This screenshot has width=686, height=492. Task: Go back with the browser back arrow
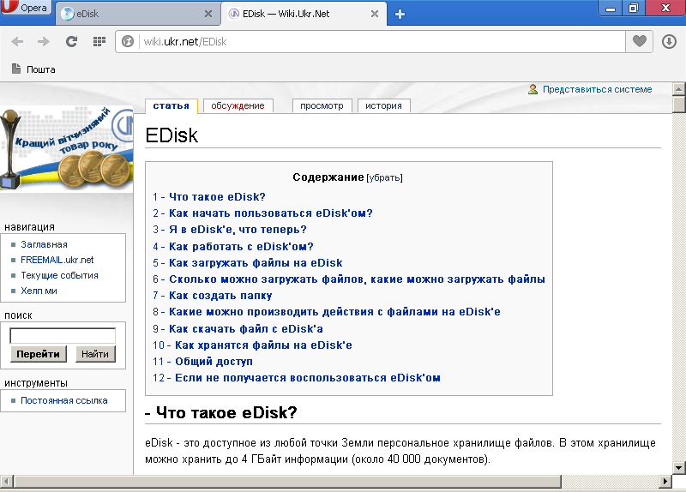(x=17, y=41)
